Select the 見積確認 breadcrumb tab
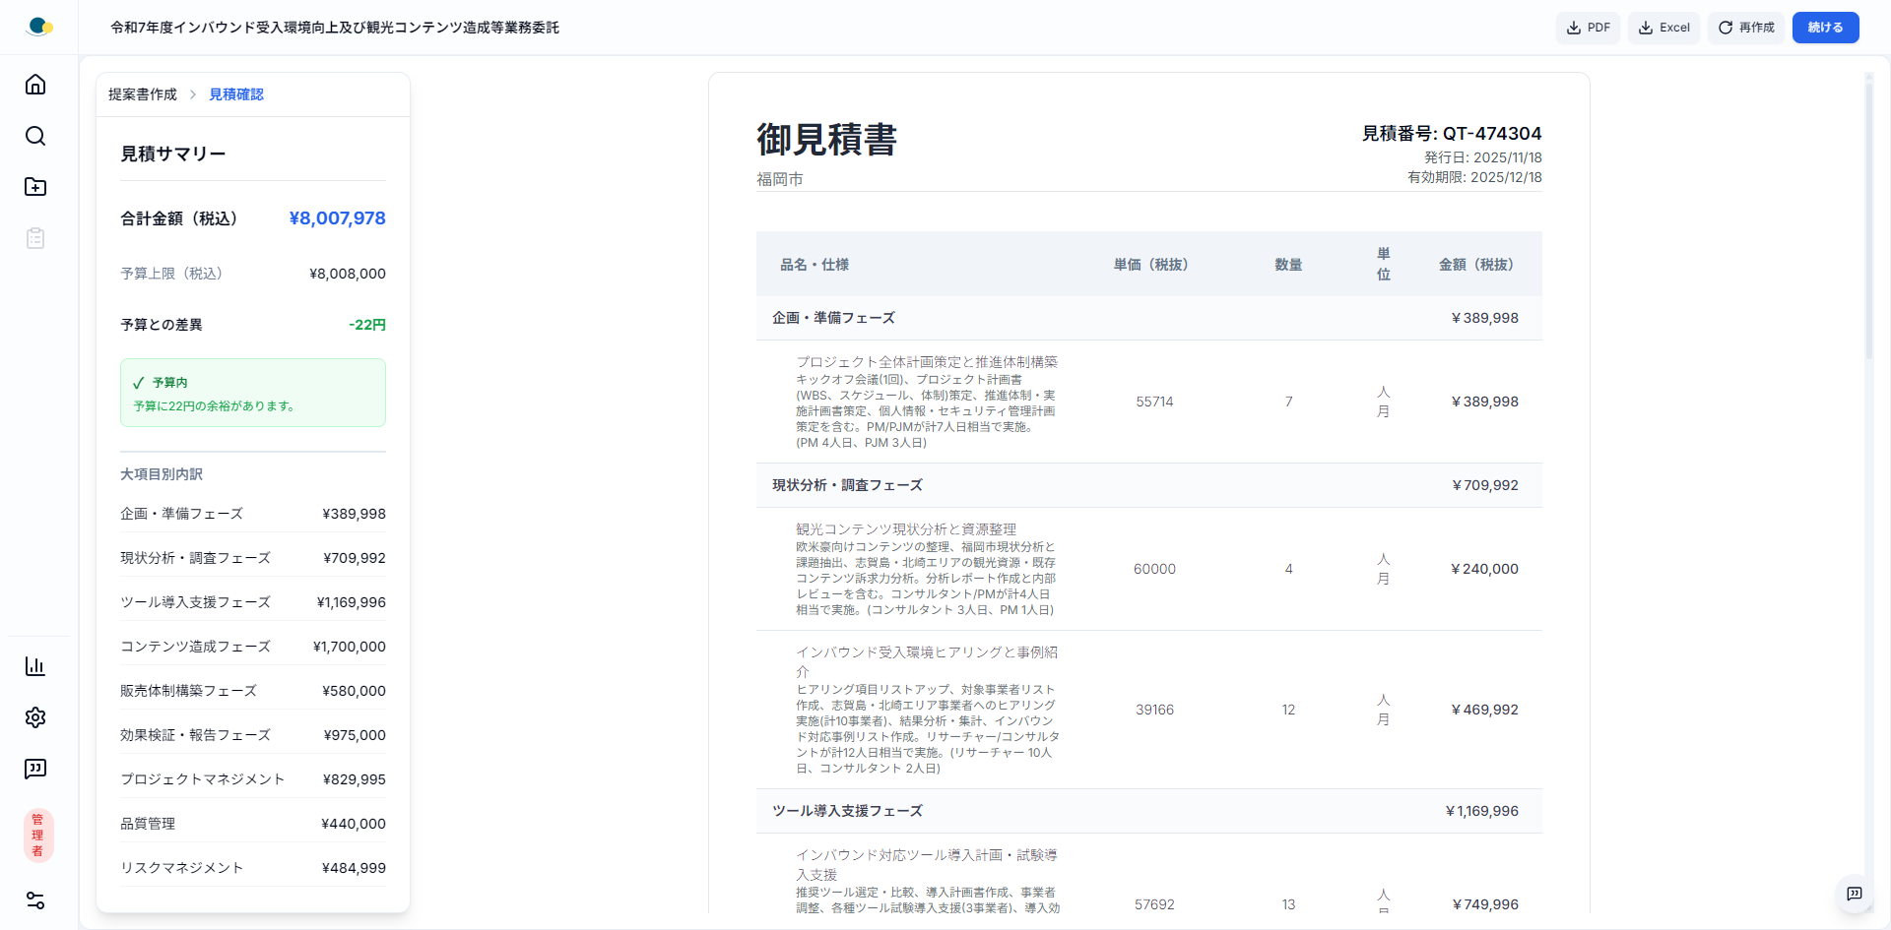 coord(235,94)
